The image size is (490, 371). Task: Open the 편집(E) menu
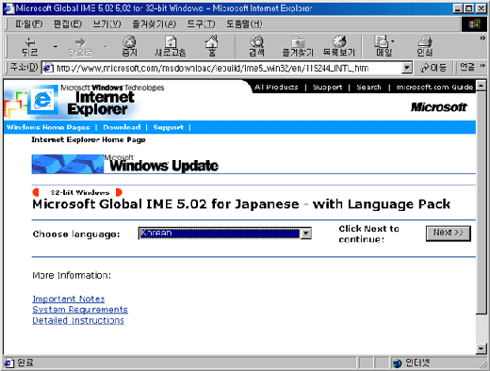click(x=68, y=24)
